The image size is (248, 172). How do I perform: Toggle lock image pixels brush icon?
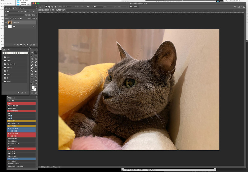pos(13,19)
